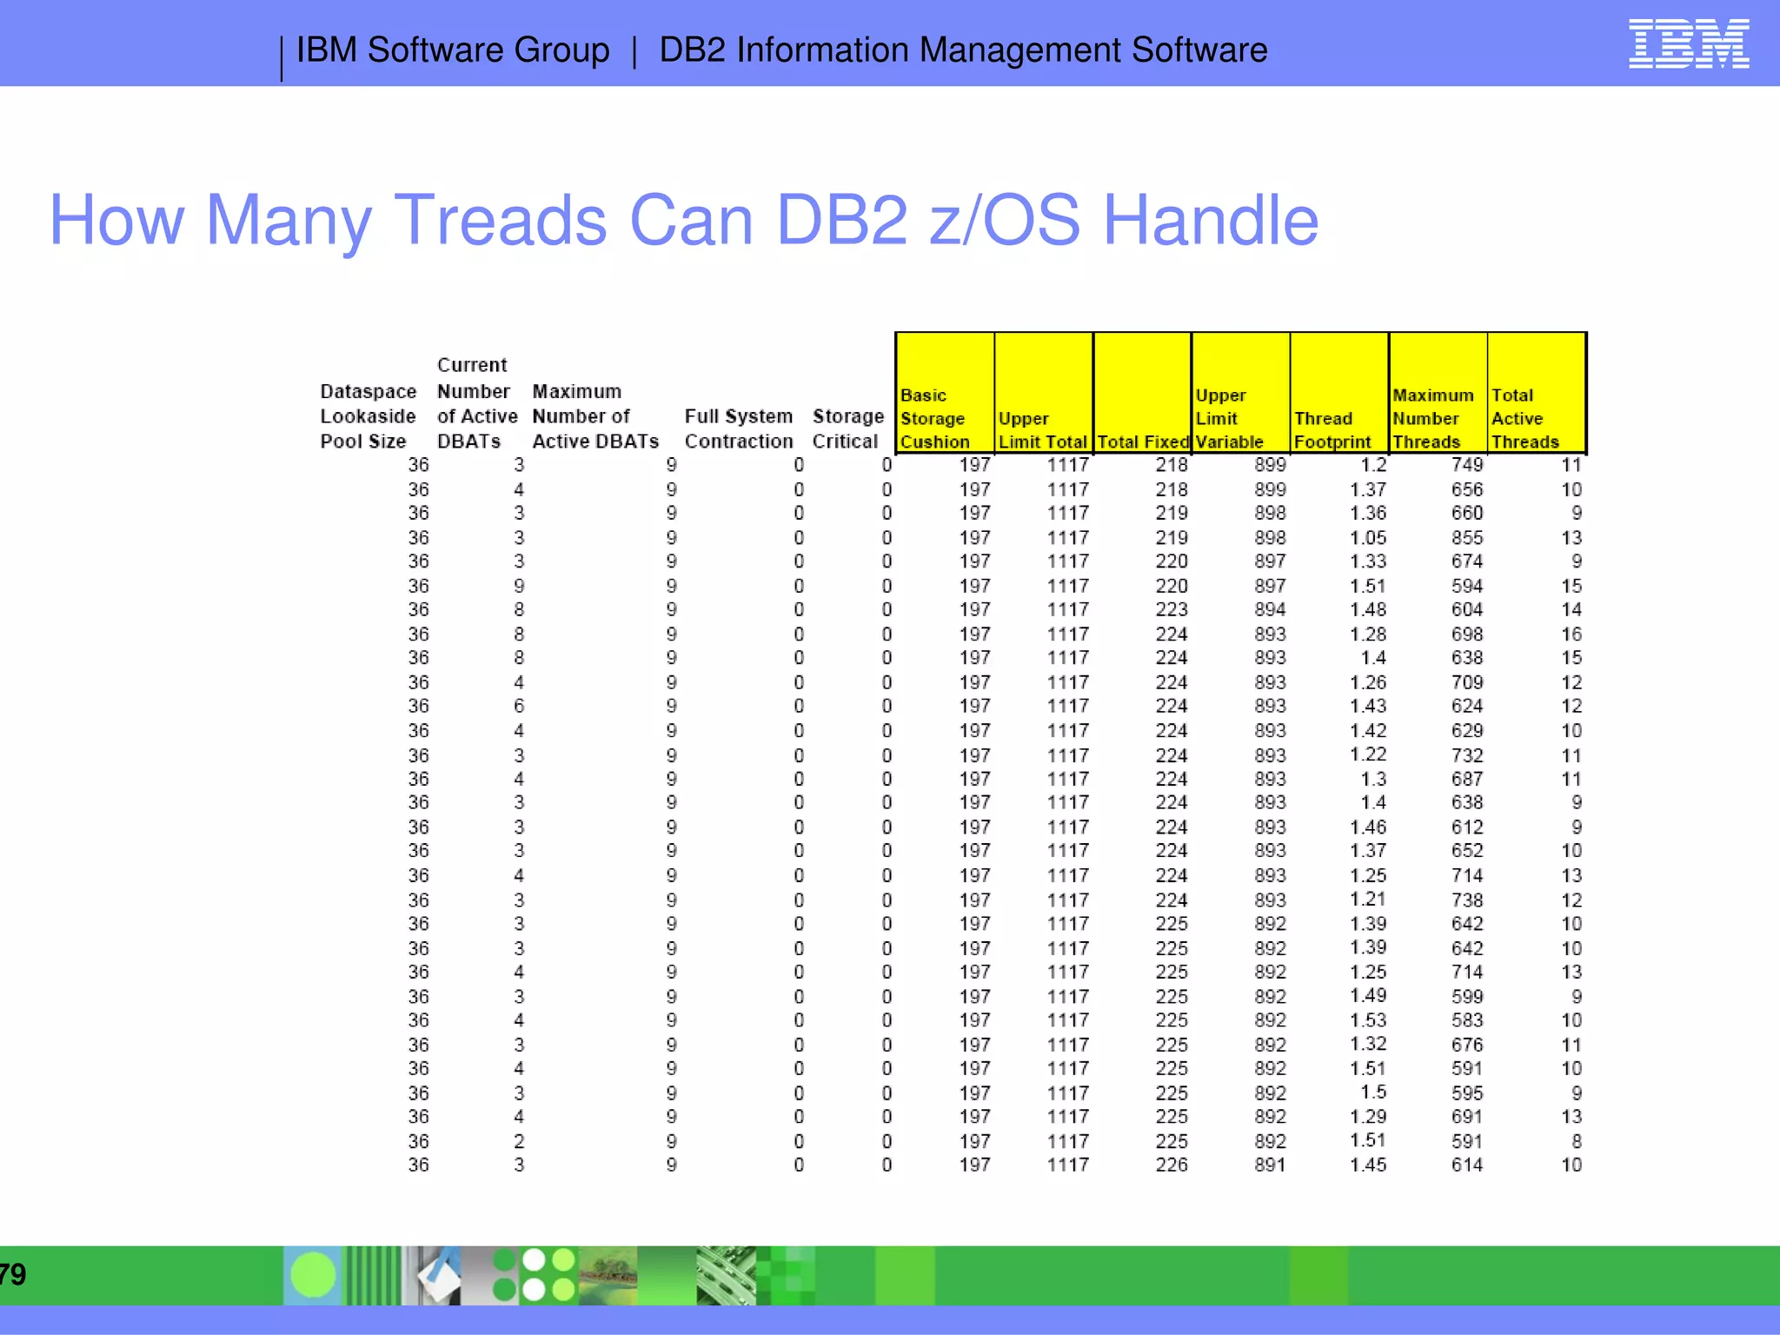
Task: Select the Maximum Number Threads value 698
Action: [1467, 634]
